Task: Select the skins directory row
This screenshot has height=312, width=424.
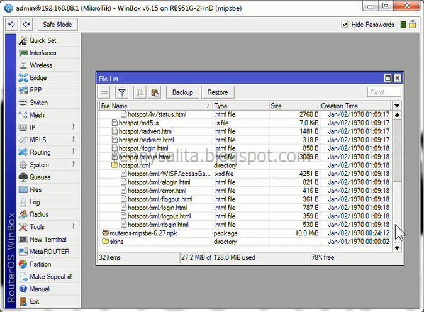Action: (x=245, y=242)
